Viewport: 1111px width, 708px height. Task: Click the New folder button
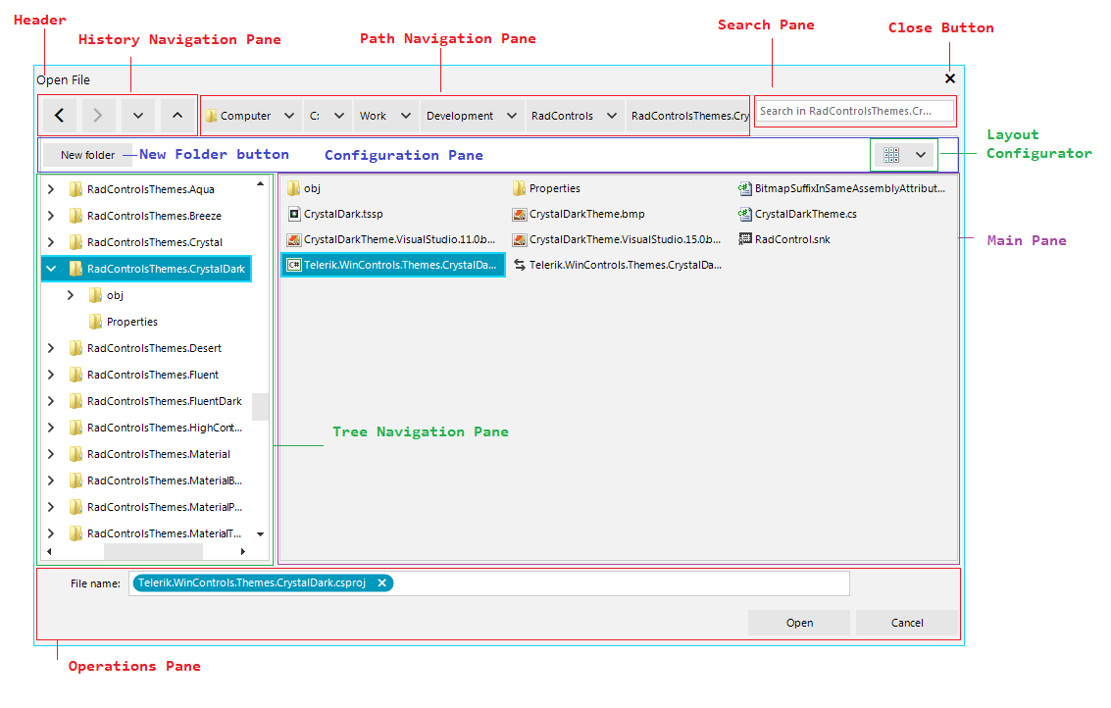(86, 155)
